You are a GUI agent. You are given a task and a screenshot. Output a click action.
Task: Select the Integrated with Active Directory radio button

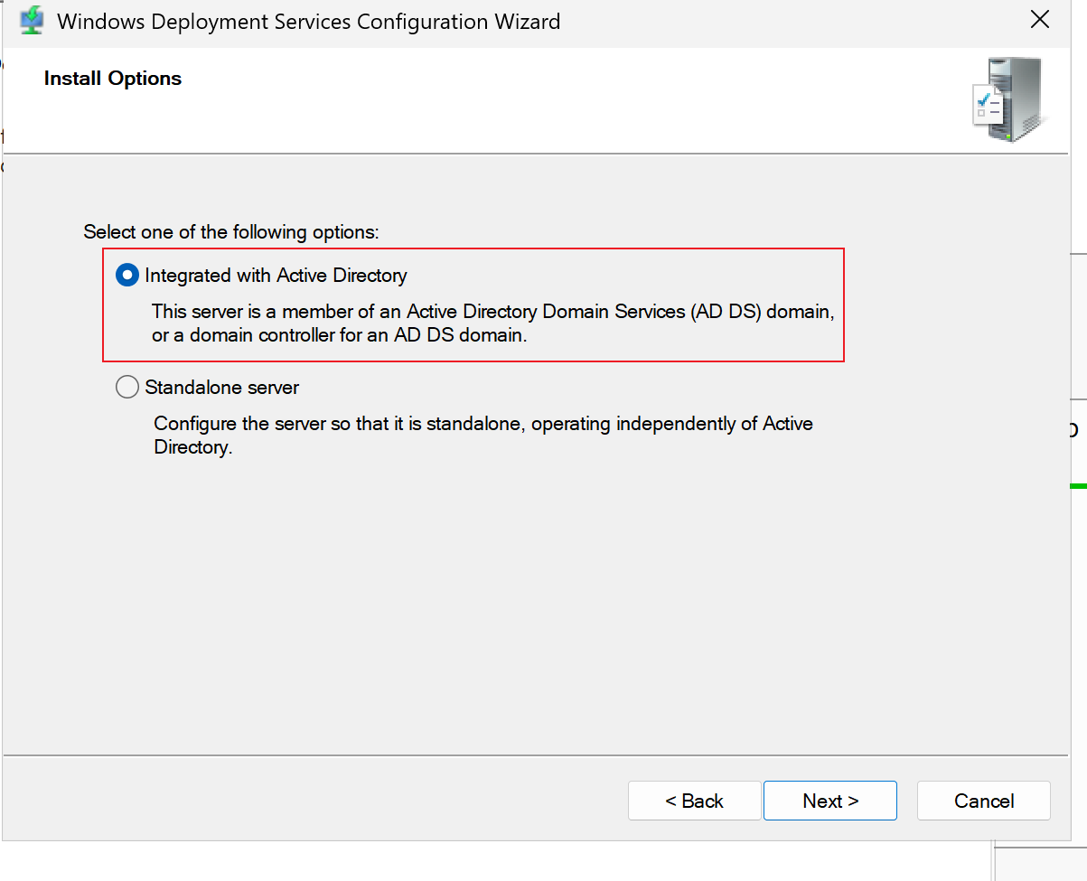pyautogui.click(x=127, y=276)
